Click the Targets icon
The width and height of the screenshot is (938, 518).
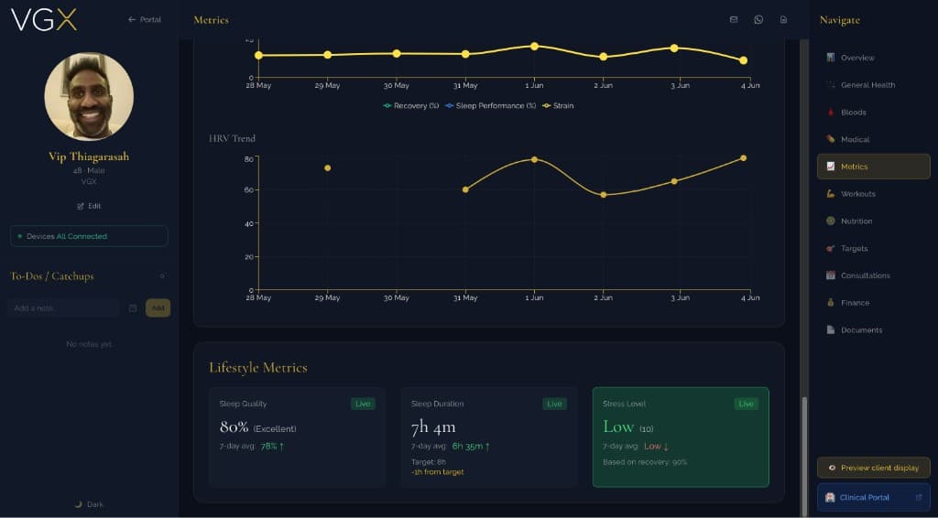tap(830, 248)
